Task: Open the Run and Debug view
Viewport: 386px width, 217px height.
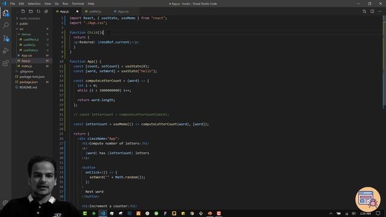Action: (x=5, y=51)
